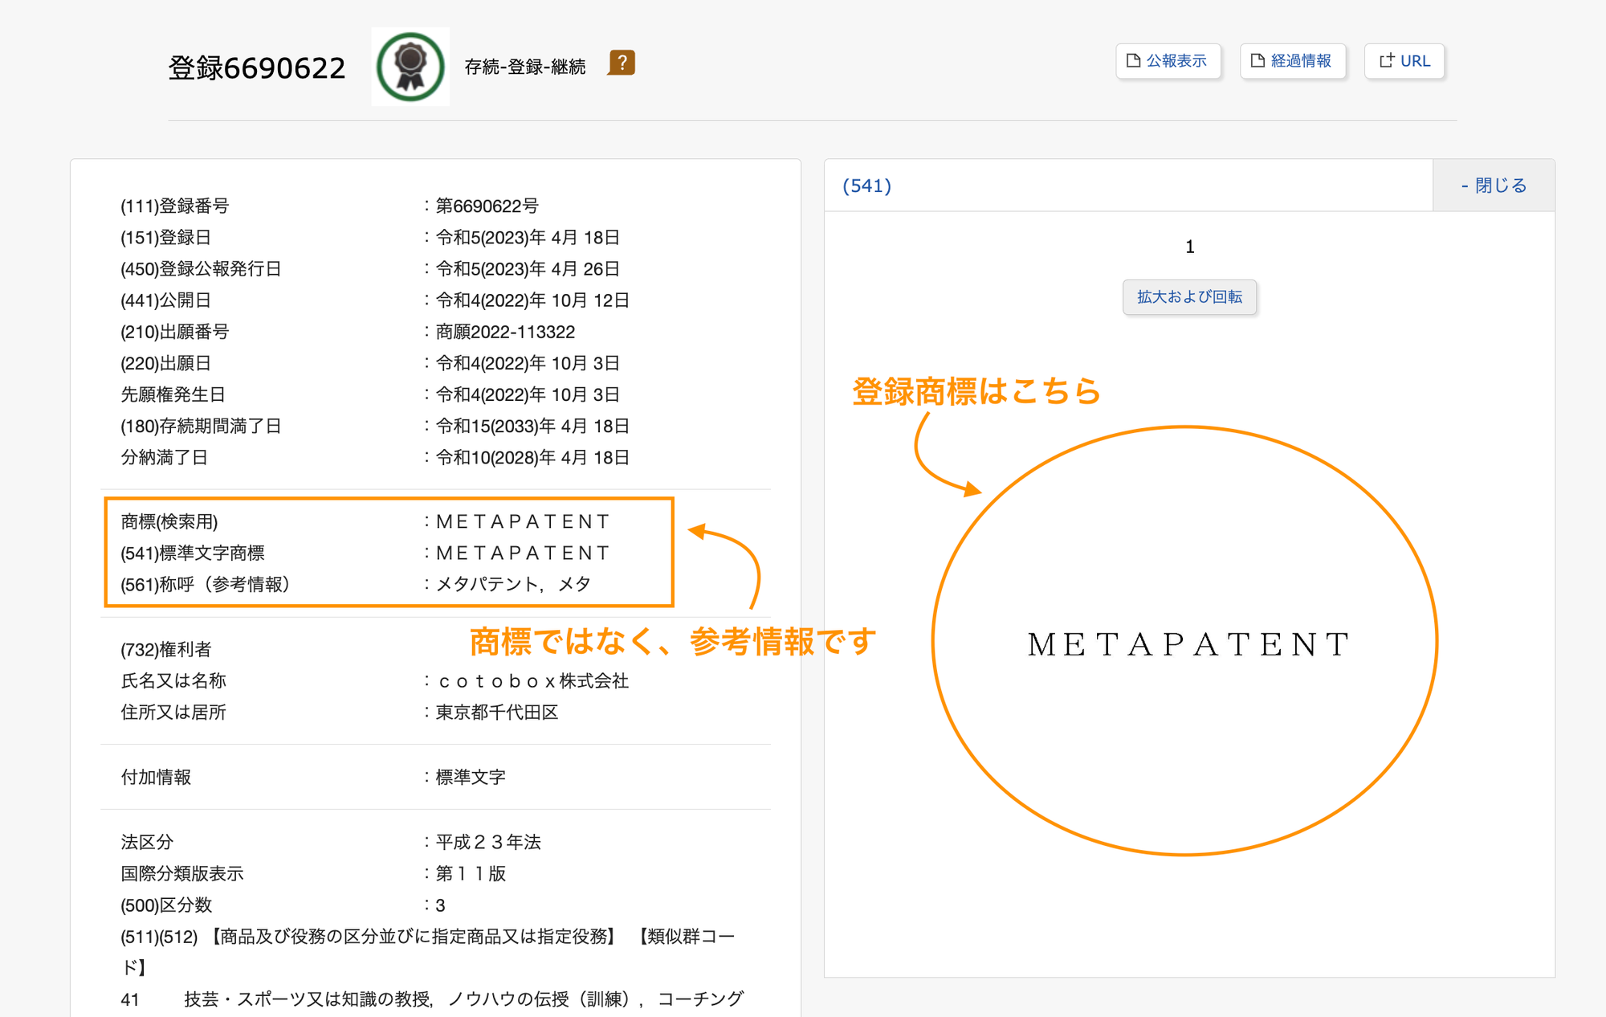
Task: Click registration number value 第6690622号
Action: pos(487,206)
